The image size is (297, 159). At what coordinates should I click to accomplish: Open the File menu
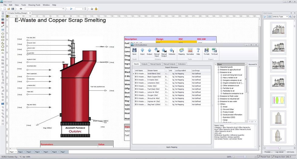click(5, 5)
